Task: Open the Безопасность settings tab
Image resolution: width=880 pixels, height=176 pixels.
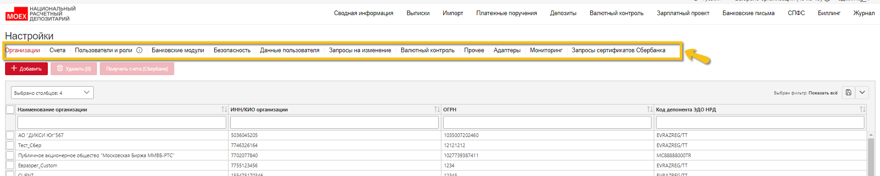Action: (232, 50)
